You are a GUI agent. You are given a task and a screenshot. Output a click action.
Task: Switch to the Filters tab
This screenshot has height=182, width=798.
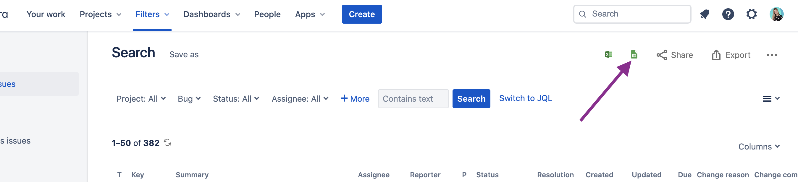(151, 14)
